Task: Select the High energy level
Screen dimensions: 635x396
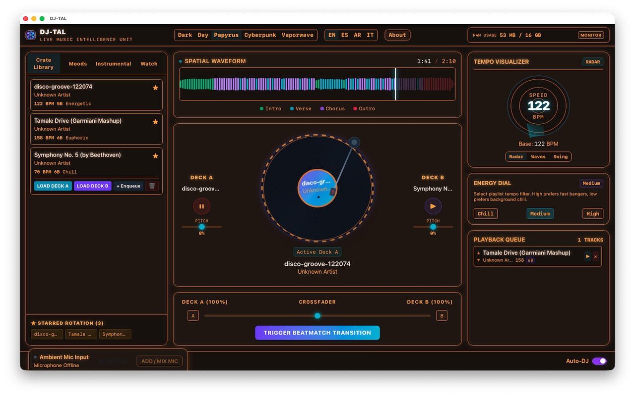Action: (593, 214)
